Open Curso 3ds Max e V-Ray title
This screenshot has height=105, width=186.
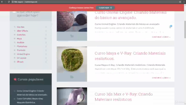pyautogui.click(x=124, y=97)
